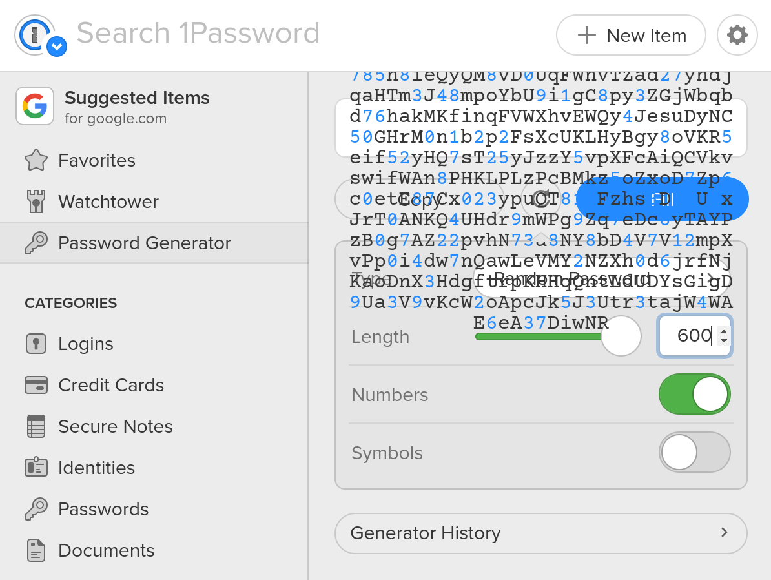Click the Logins keyhole icon
The image size is (771, 580).
pos(36,344)
